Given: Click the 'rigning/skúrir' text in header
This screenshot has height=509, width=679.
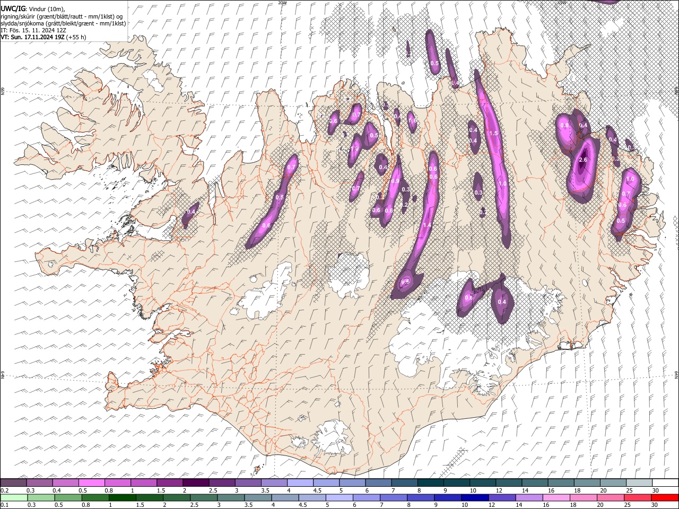Looking at the screenshot, I should point(18,16).
